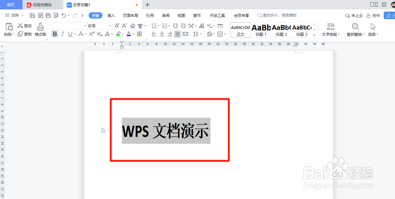395x199 pixels.
Task: Click the Save document icon
Action: (x=33, y=15)
